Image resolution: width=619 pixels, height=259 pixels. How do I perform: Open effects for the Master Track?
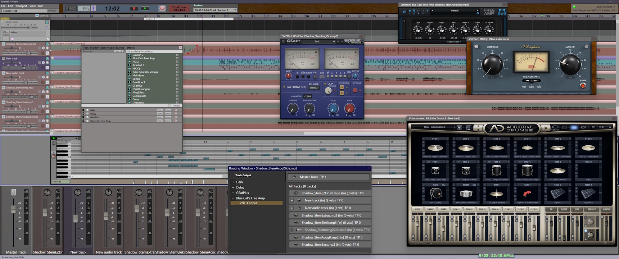point(47,22)
